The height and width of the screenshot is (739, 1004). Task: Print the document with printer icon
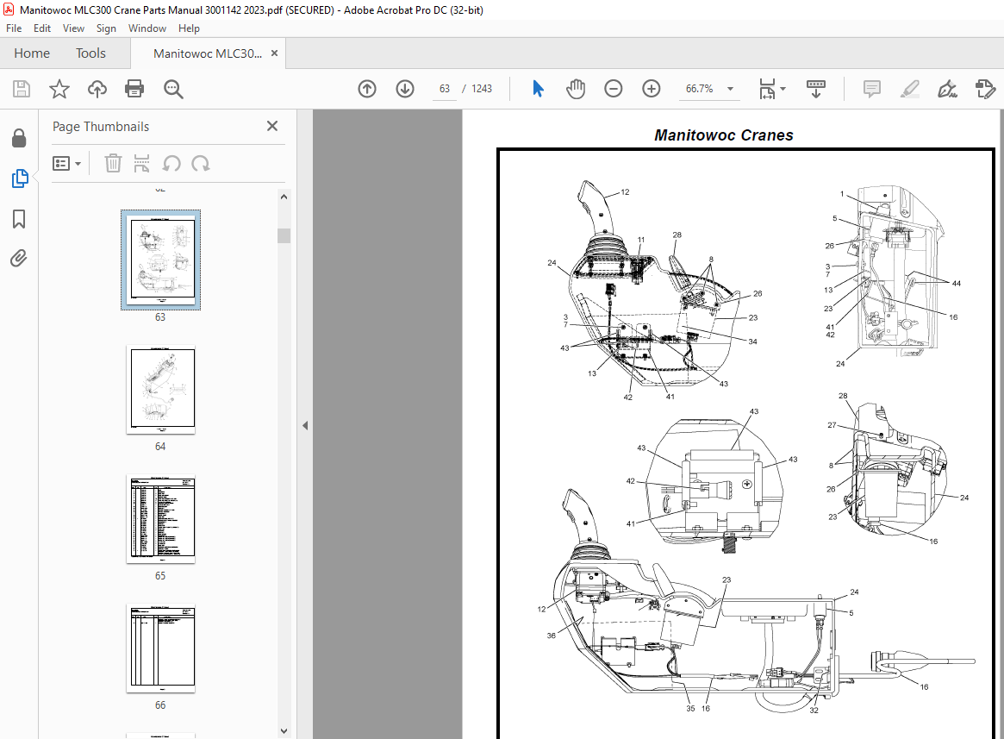pyautogui.click(x=134, y=89)
